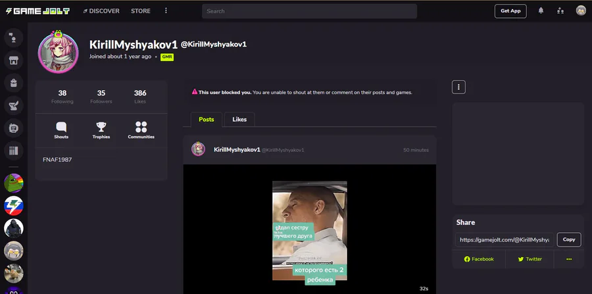Image resolution: width=592 pixels, height=294 pixels.
Task: Open more share options ellipsis
Action: point(569,259)
